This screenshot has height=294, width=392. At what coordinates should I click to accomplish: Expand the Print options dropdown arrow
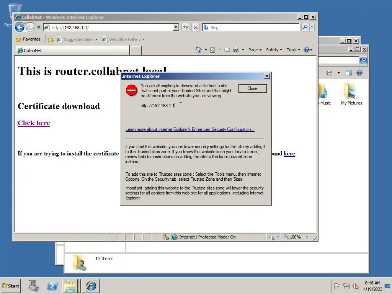pos(243,50)
